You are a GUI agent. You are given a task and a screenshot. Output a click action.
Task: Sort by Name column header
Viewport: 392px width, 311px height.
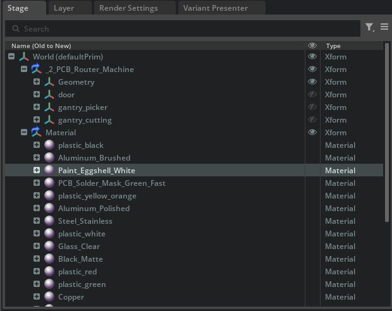point(40,46)
